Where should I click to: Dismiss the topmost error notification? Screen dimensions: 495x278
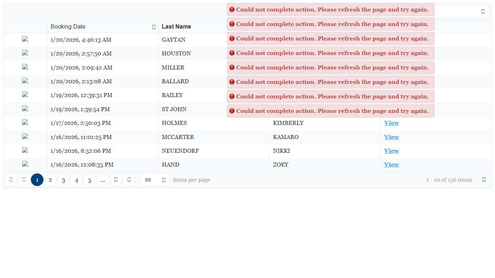[x=330, y=10]
